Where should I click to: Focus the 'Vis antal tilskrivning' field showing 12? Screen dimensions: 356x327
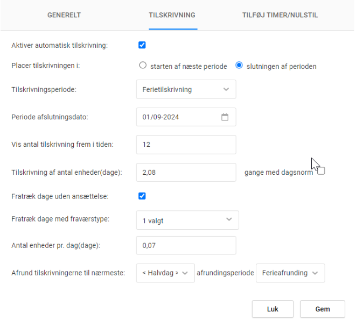(186, 144)
